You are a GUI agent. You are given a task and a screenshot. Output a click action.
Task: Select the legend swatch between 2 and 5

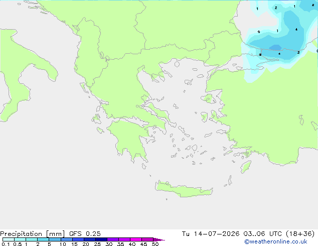[x=43, y=239]
